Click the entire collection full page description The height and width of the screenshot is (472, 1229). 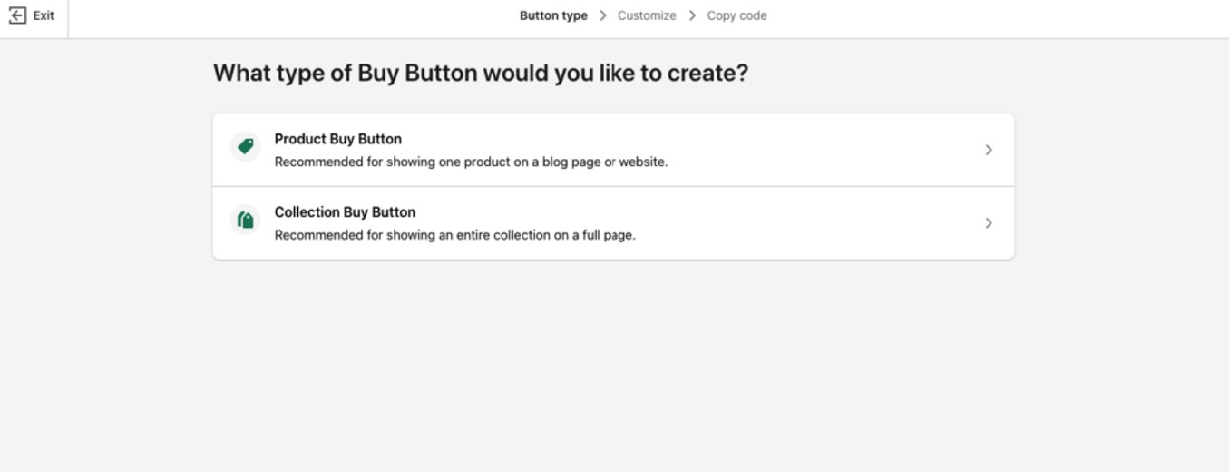coord(454,235)
